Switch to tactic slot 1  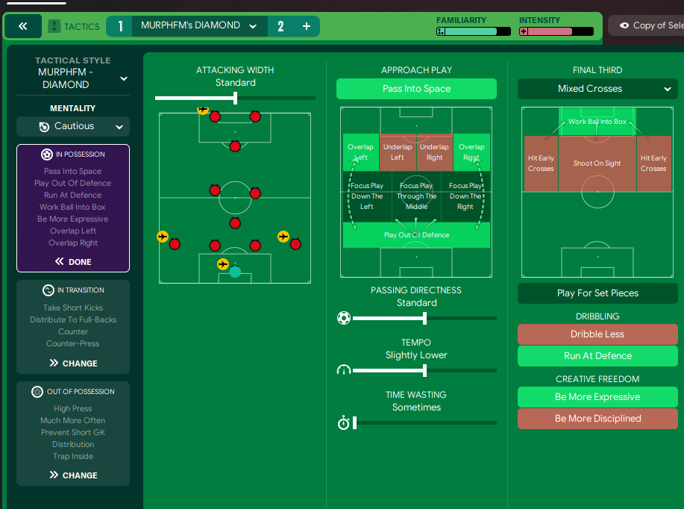coord(120,26)
